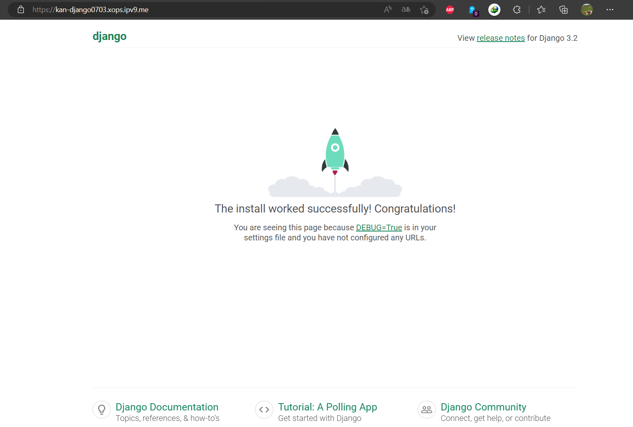
Task: Open Settings and more menu
Action: click(x=610, y=10)
